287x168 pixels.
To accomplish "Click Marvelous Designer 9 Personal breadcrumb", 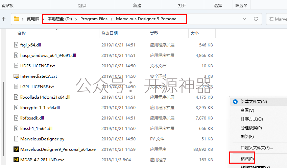I will click(x=147, y=19).
